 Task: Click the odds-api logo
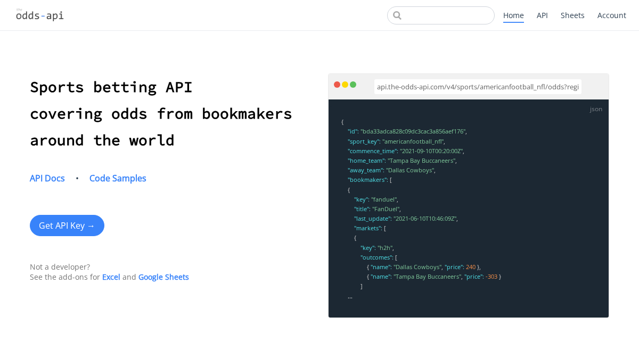[x=40, y=15]
